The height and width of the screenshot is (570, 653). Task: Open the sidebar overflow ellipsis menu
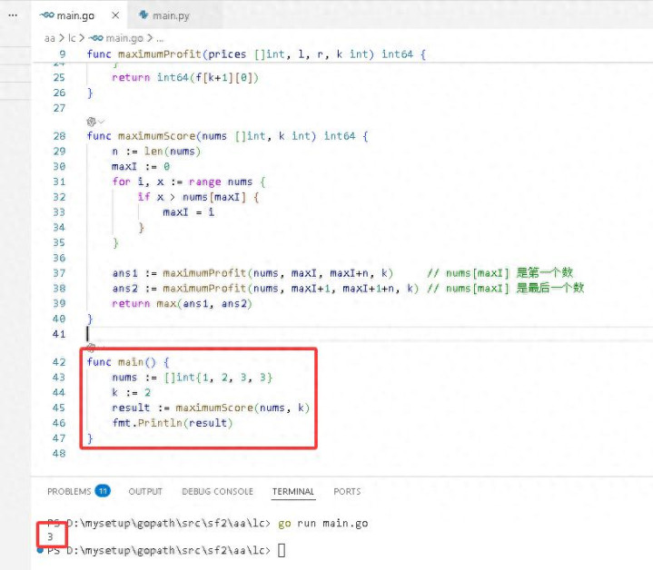click(13, 15)
